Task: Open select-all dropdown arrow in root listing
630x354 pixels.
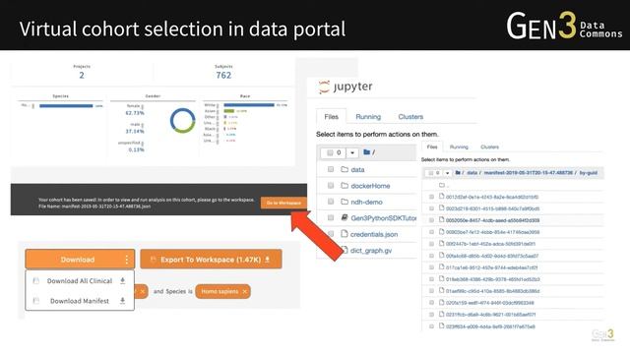Action: [352, 152]
